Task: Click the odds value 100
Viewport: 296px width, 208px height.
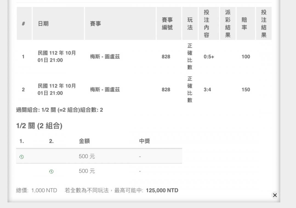Action: [x=246, y=57]
